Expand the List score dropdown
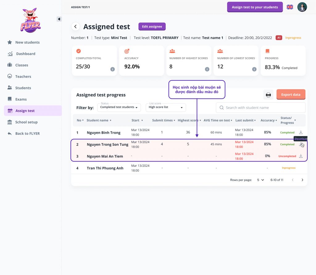This screenshot has width=316, height=275. pyautogui.click(x=166, y=107)
